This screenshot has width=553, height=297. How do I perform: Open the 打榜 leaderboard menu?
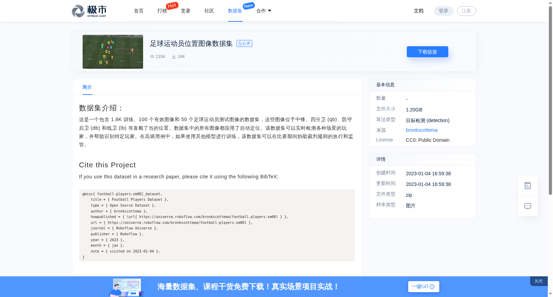pyautogui.click(x=162, y=11)
